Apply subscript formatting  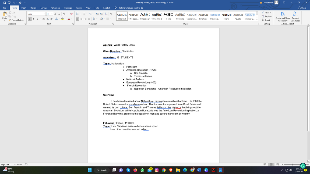tap(47, 19)
